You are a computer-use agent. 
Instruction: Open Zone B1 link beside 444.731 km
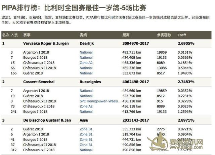click(x=86, y=139)
